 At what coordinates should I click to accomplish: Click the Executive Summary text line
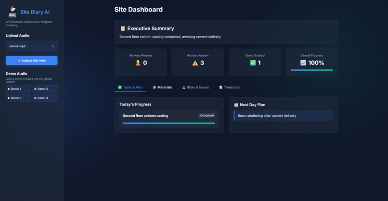170,37
